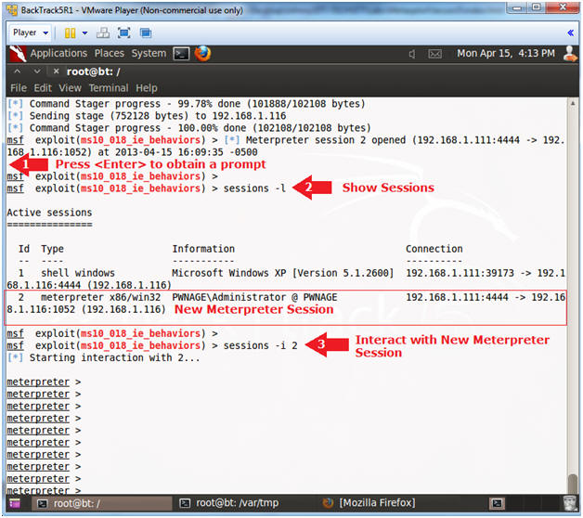This screenshot has width=583, height=518.
Task: Enter full screen mode icon
Action: (123, 33)
